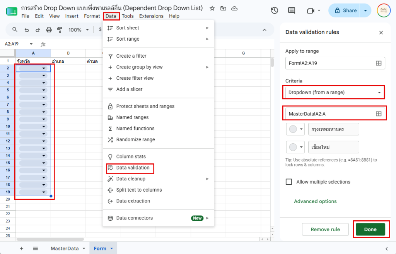Print the spreadsheet

point(49,30)
